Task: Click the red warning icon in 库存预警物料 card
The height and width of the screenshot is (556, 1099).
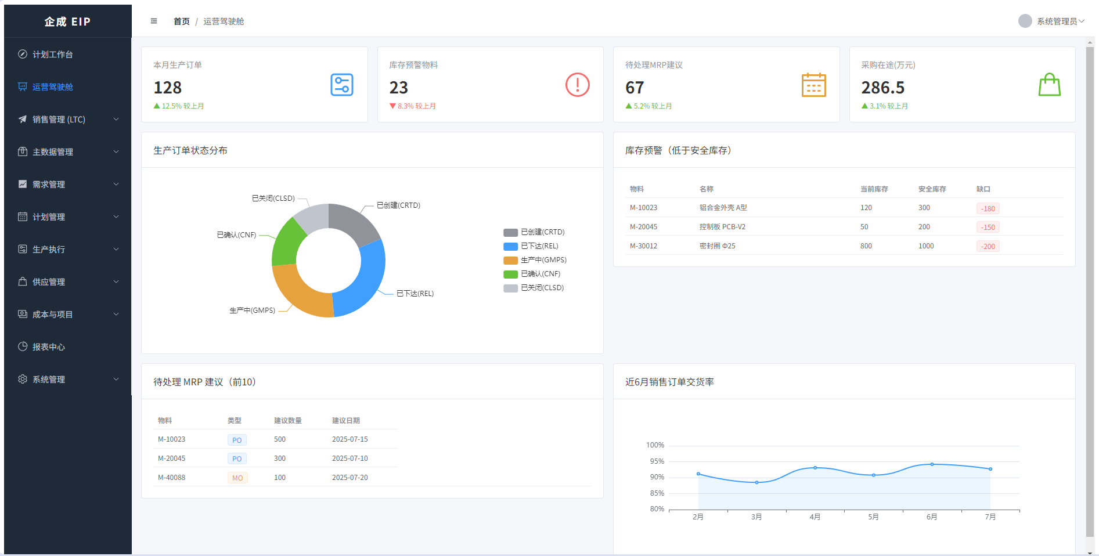Action: click(x=578, y=85)
